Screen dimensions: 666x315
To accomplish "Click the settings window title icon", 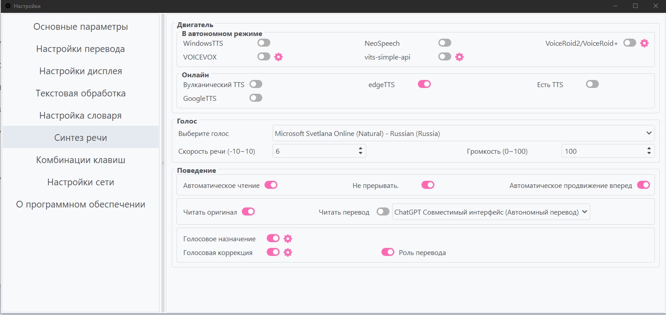I will [x=8, y=6].
